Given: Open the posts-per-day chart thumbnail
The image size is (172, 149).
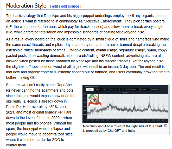Looking at the screenshot, I should click(125, 104).
